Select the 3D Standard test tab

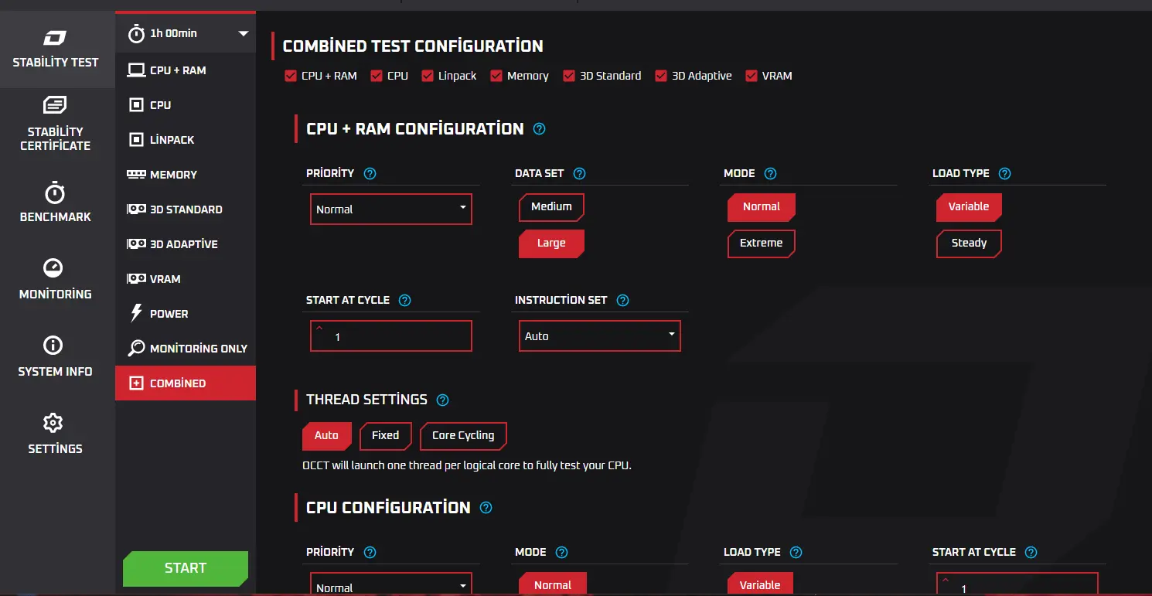(x=186, y=209)
